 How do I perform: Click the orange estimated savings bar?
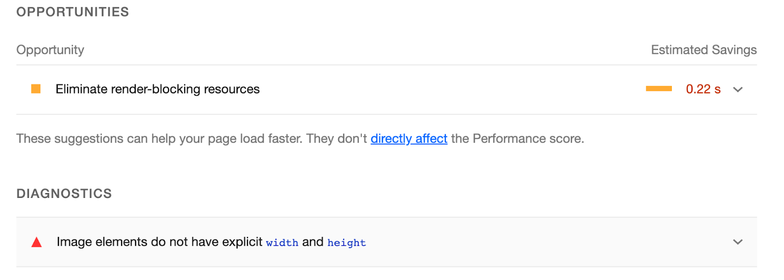[659, 88]
